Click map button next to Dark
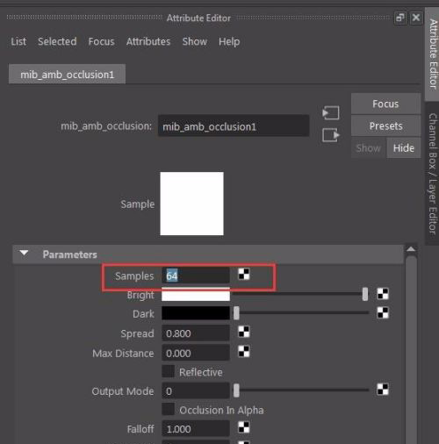439x444 pixels. coord(383,313)
